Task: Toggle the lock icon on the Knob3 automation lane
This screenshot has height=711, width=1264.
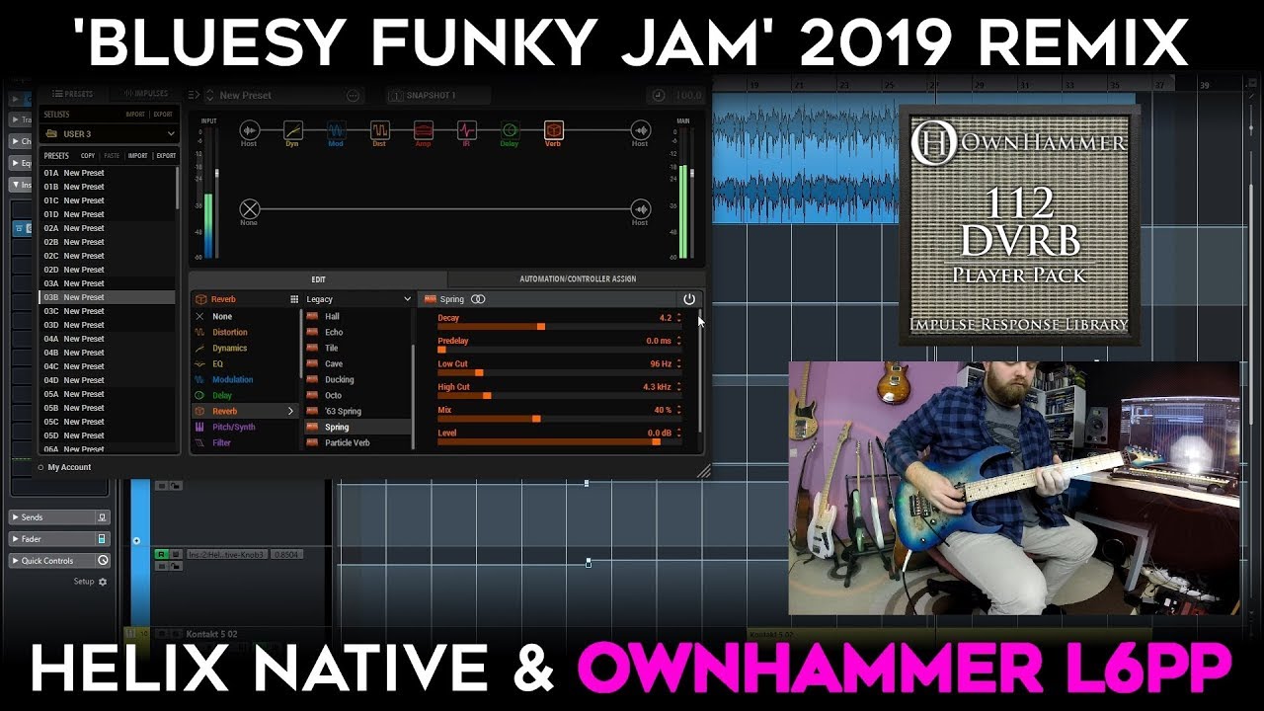Action: [x=176, y=568]
